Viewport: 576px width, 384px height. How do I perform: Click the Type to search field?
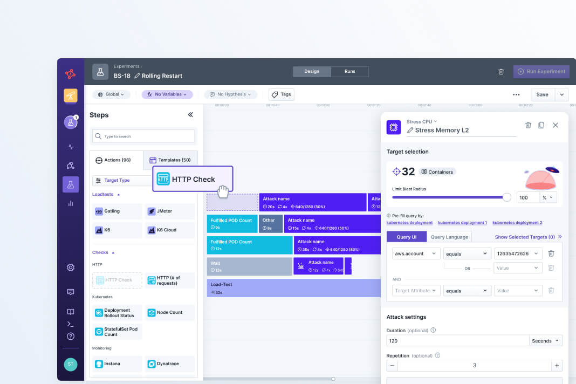(x=143, y=136)
